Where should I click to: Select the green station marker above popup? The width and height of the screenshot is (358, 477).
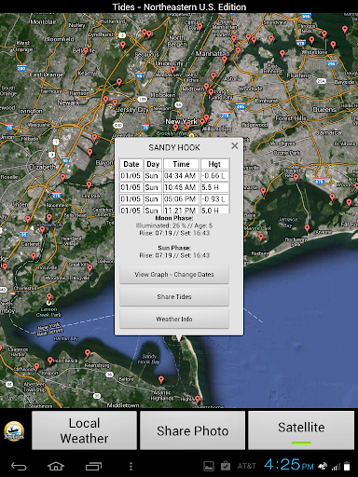(x=192, y=135)
